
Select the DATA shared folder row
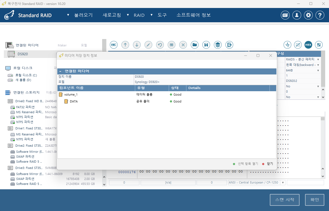coord(167,101)
